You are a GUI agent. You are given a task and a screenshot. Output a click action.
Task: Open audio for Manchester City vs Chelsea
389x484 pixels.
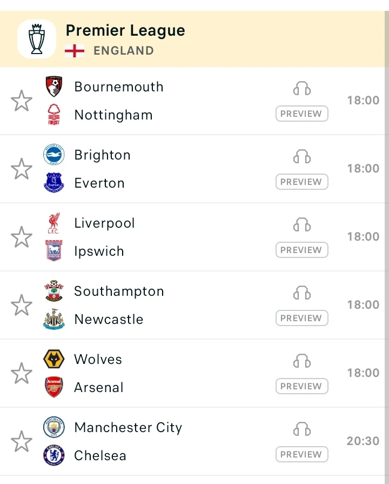click(301, 429)
